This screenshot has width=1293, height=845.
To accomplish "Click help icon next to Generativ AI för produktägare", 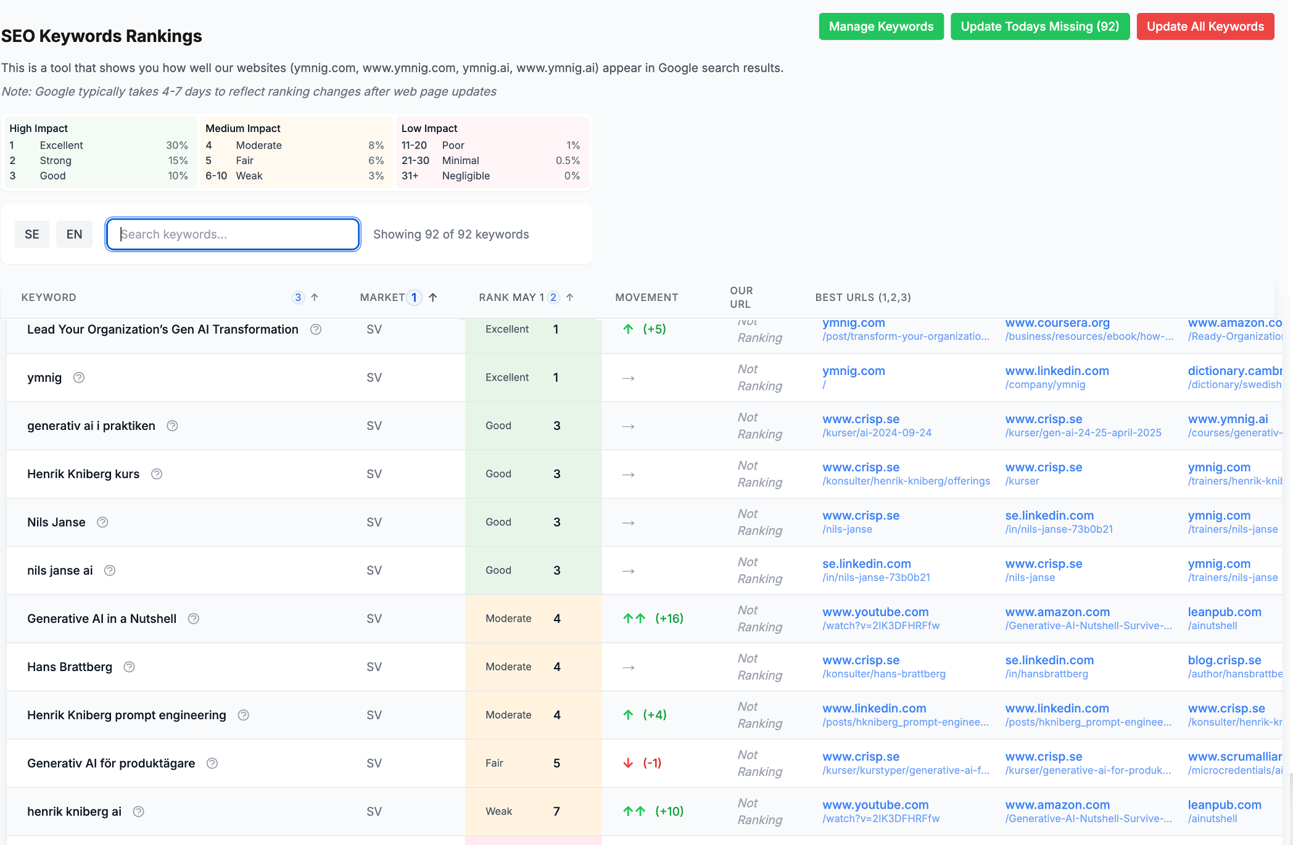I will 212,764.
